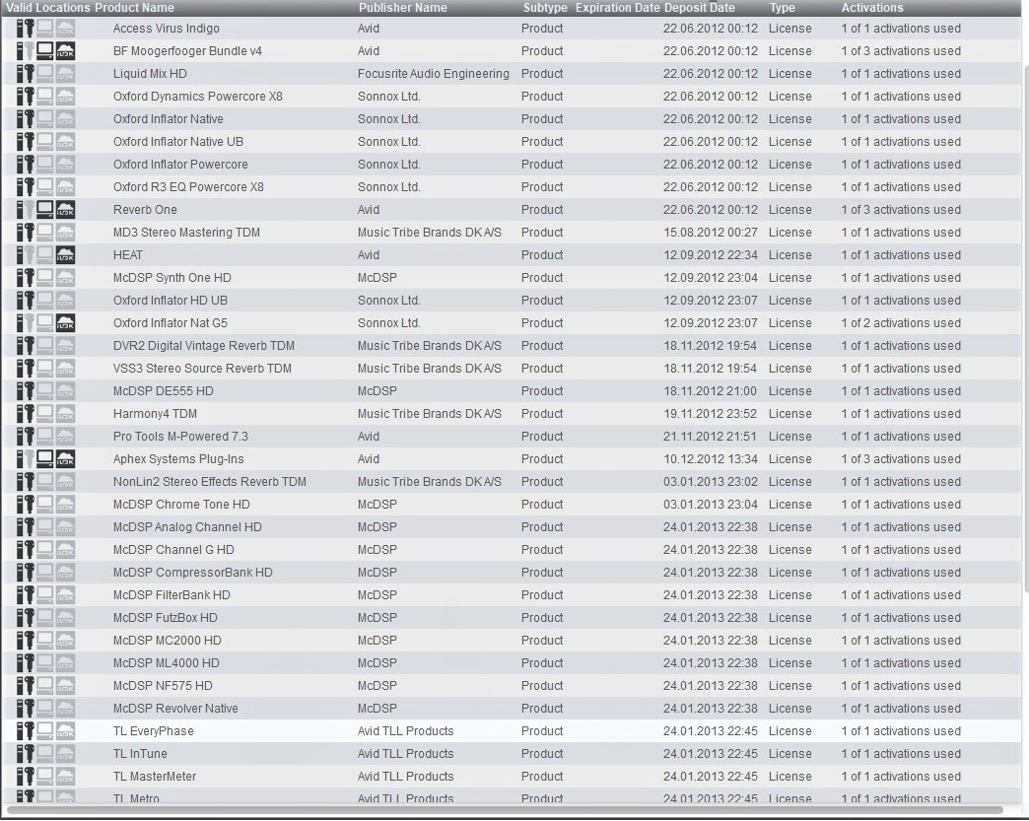Screen dimensions: 1029x821
Task: Select the Access Virus Indigo license row
Action: tap(512, 29)
